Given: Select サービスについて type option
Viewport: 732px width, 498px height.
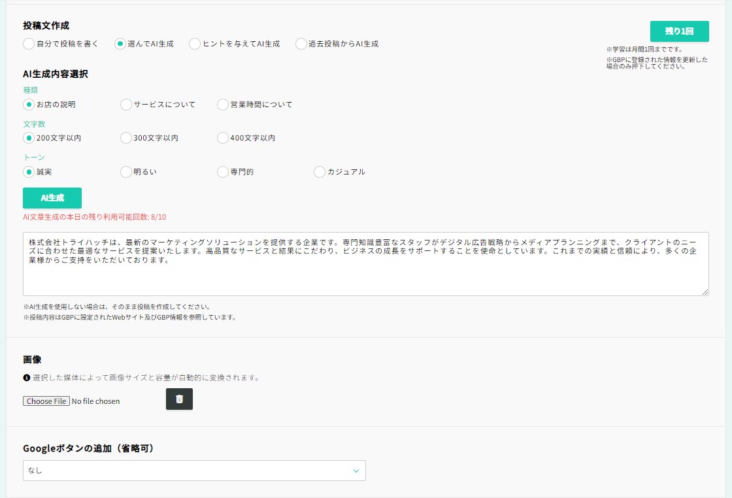Looking at the screenshot, I should [x=125, y=105].
